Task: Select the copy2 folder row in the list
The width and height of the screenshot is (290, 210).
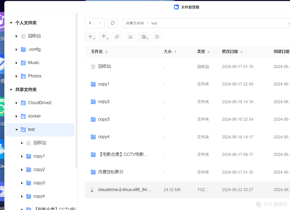Action: coord(187,102)
